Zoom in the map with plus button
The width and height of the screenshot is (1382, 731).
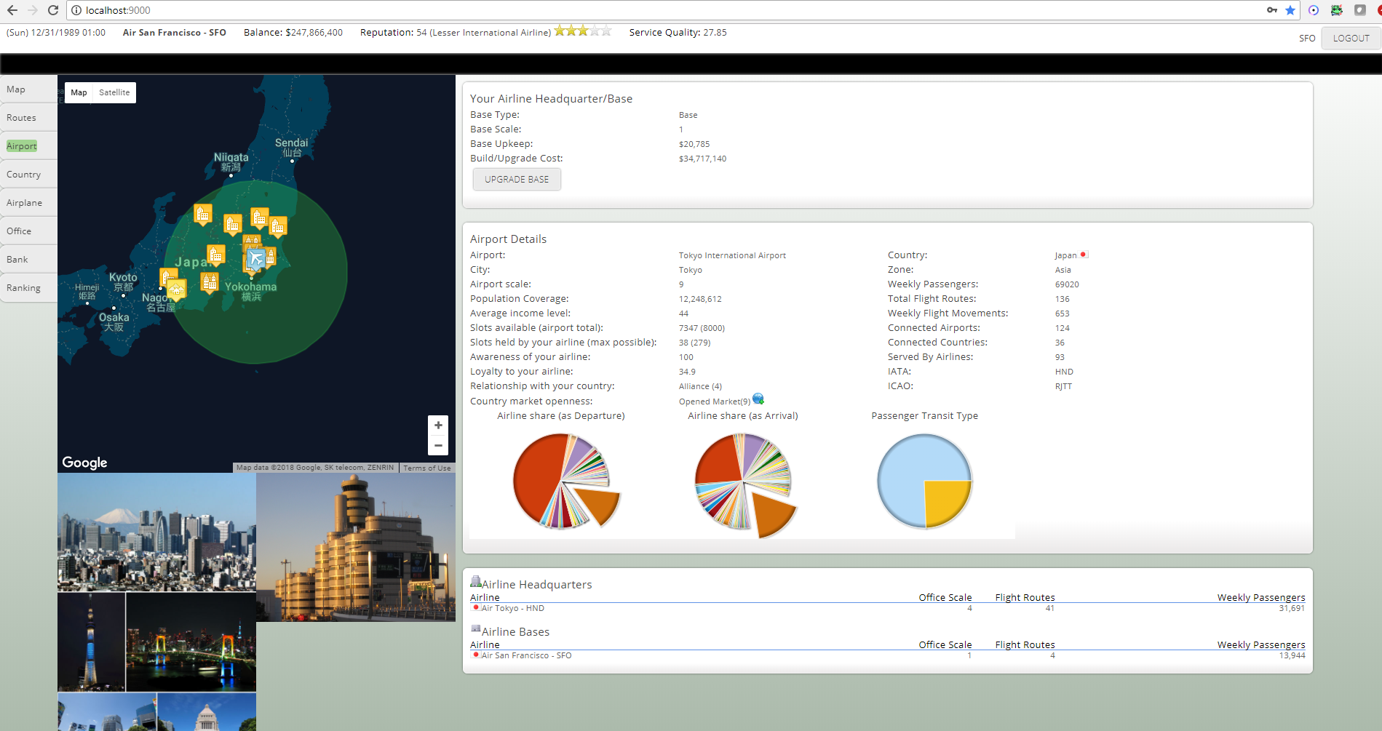coord(438,426)
